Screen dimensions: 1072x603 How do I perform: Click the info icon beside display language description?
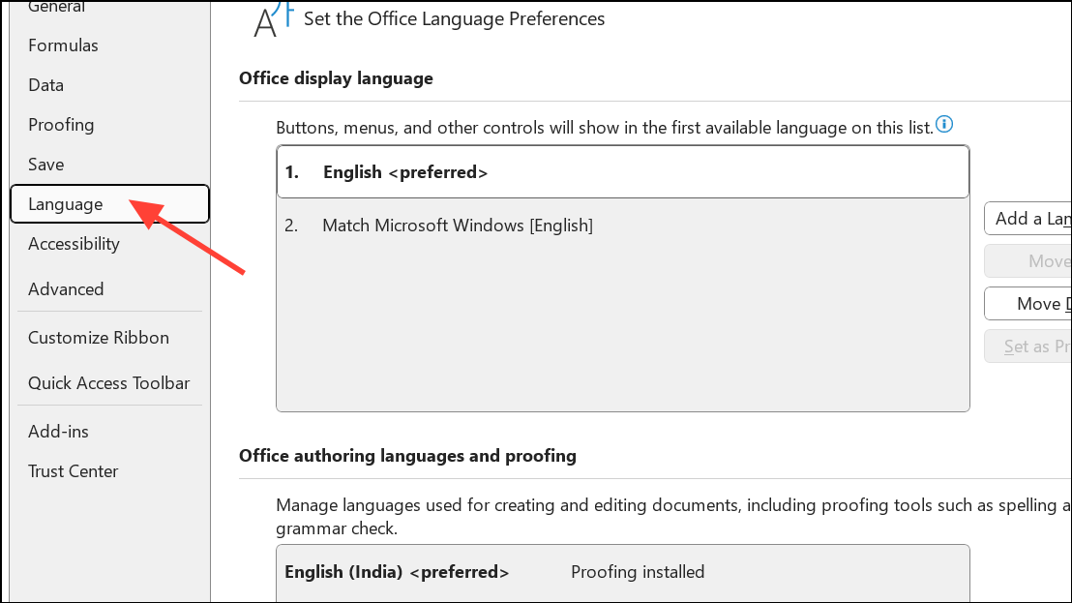944,125
